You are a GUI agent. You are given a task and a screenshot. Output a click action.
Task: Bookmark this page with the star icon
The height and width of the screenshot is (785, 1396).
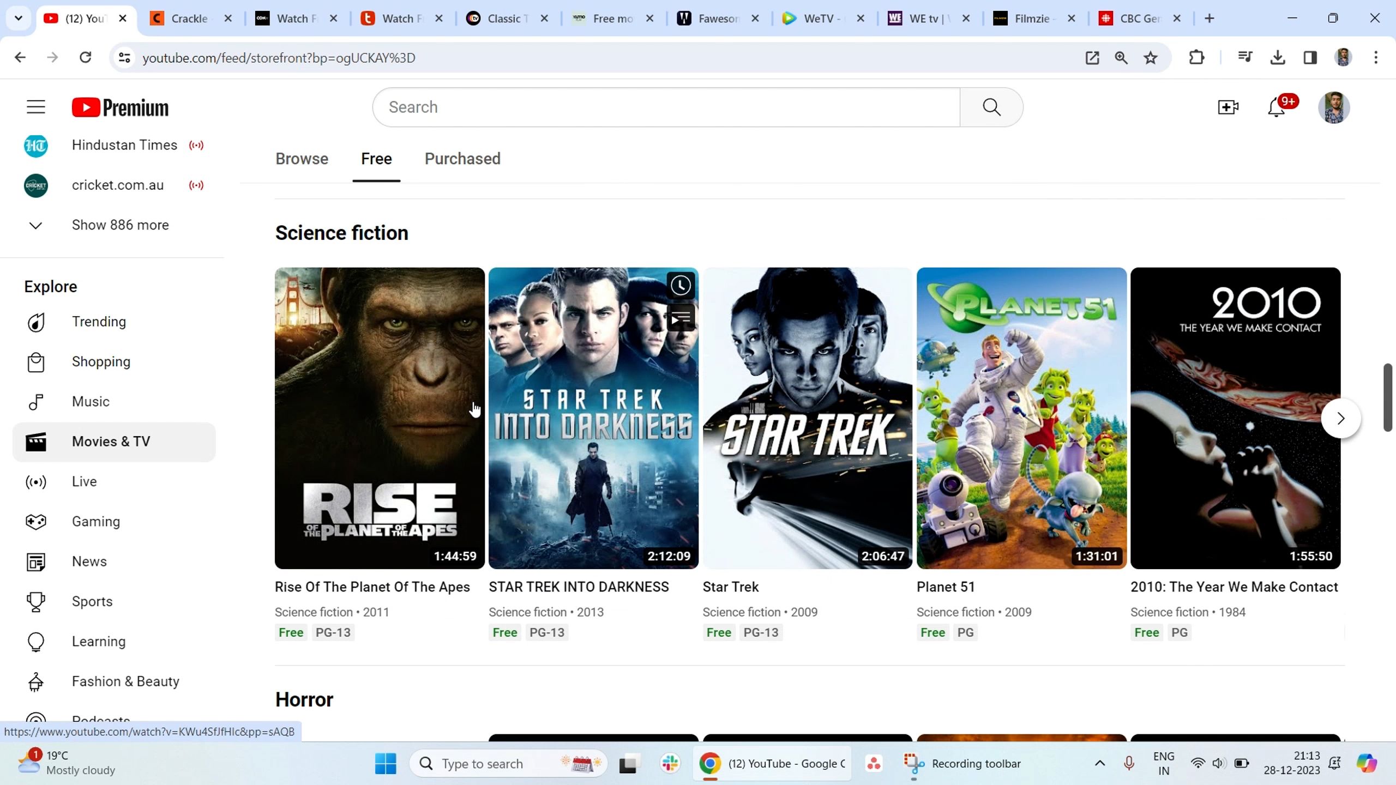click(x=1151, y=58)
